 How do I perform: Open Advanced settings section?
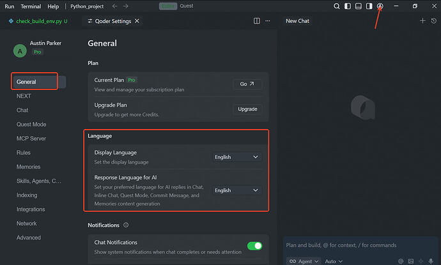[x=28, y=238]
